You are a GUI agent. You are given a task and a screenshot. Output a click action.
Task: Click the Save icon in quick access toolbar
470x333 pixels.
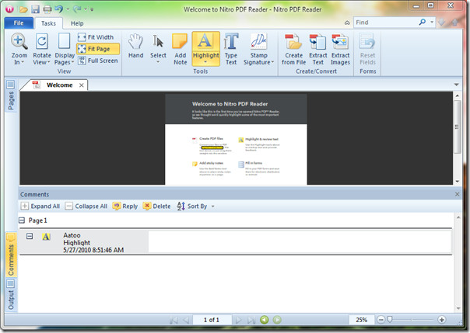tap(35, 9)
